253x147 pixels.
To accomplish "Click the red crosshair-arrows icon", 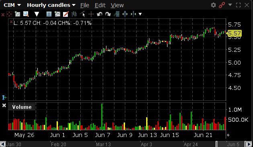I will click(9, 14).
